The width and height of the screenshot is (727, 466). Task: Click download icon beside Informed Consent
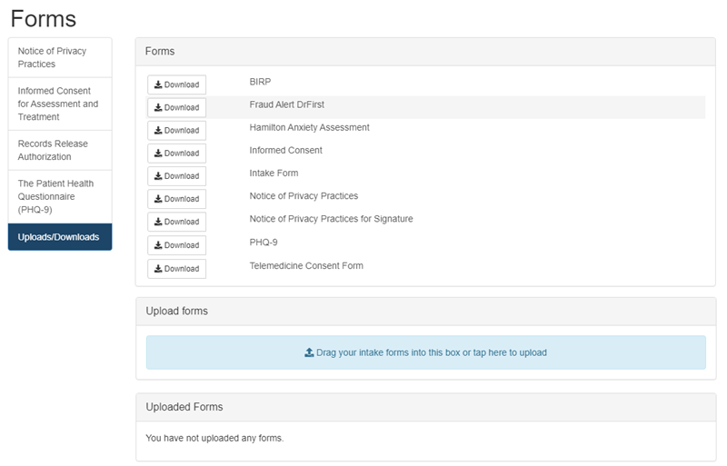point(158,154)
